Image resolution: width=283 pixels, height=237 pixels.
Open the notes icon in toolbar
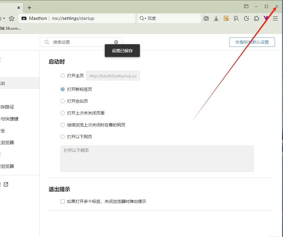click(x=226, y=18)
